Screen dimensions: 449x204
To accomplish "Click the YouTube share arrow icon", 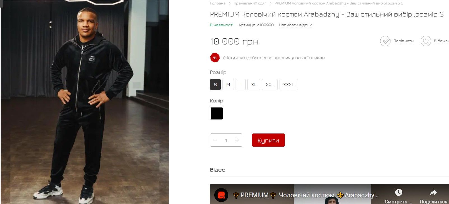I will [433, 192].
